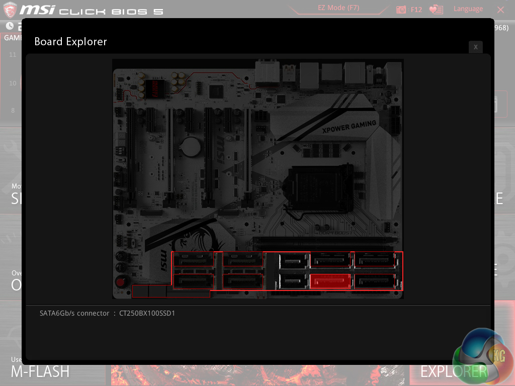Select the upper white-outlined connector
The image size is (515, 386).
pos(293,261)
